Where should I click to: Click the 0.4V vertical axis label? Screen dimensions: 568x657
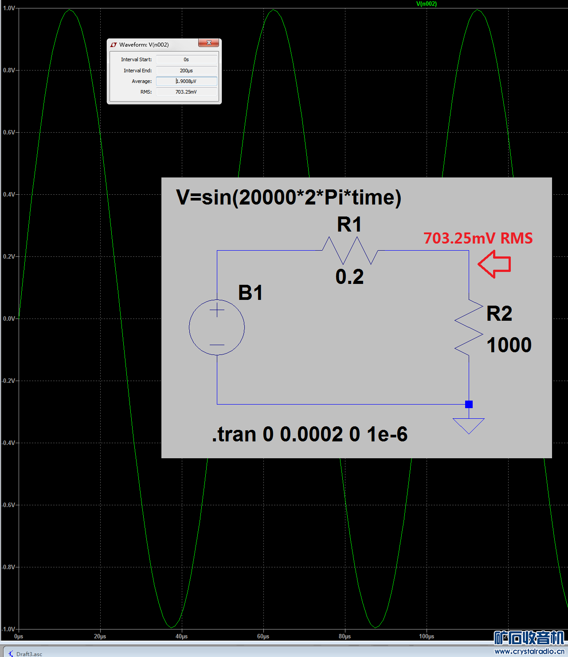[x=9, y=195]
